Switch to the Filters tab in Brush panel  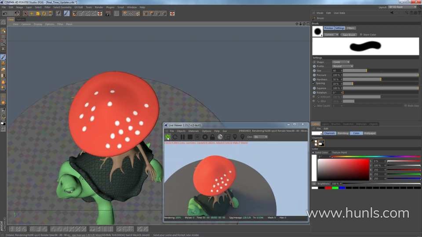[350, 28]
